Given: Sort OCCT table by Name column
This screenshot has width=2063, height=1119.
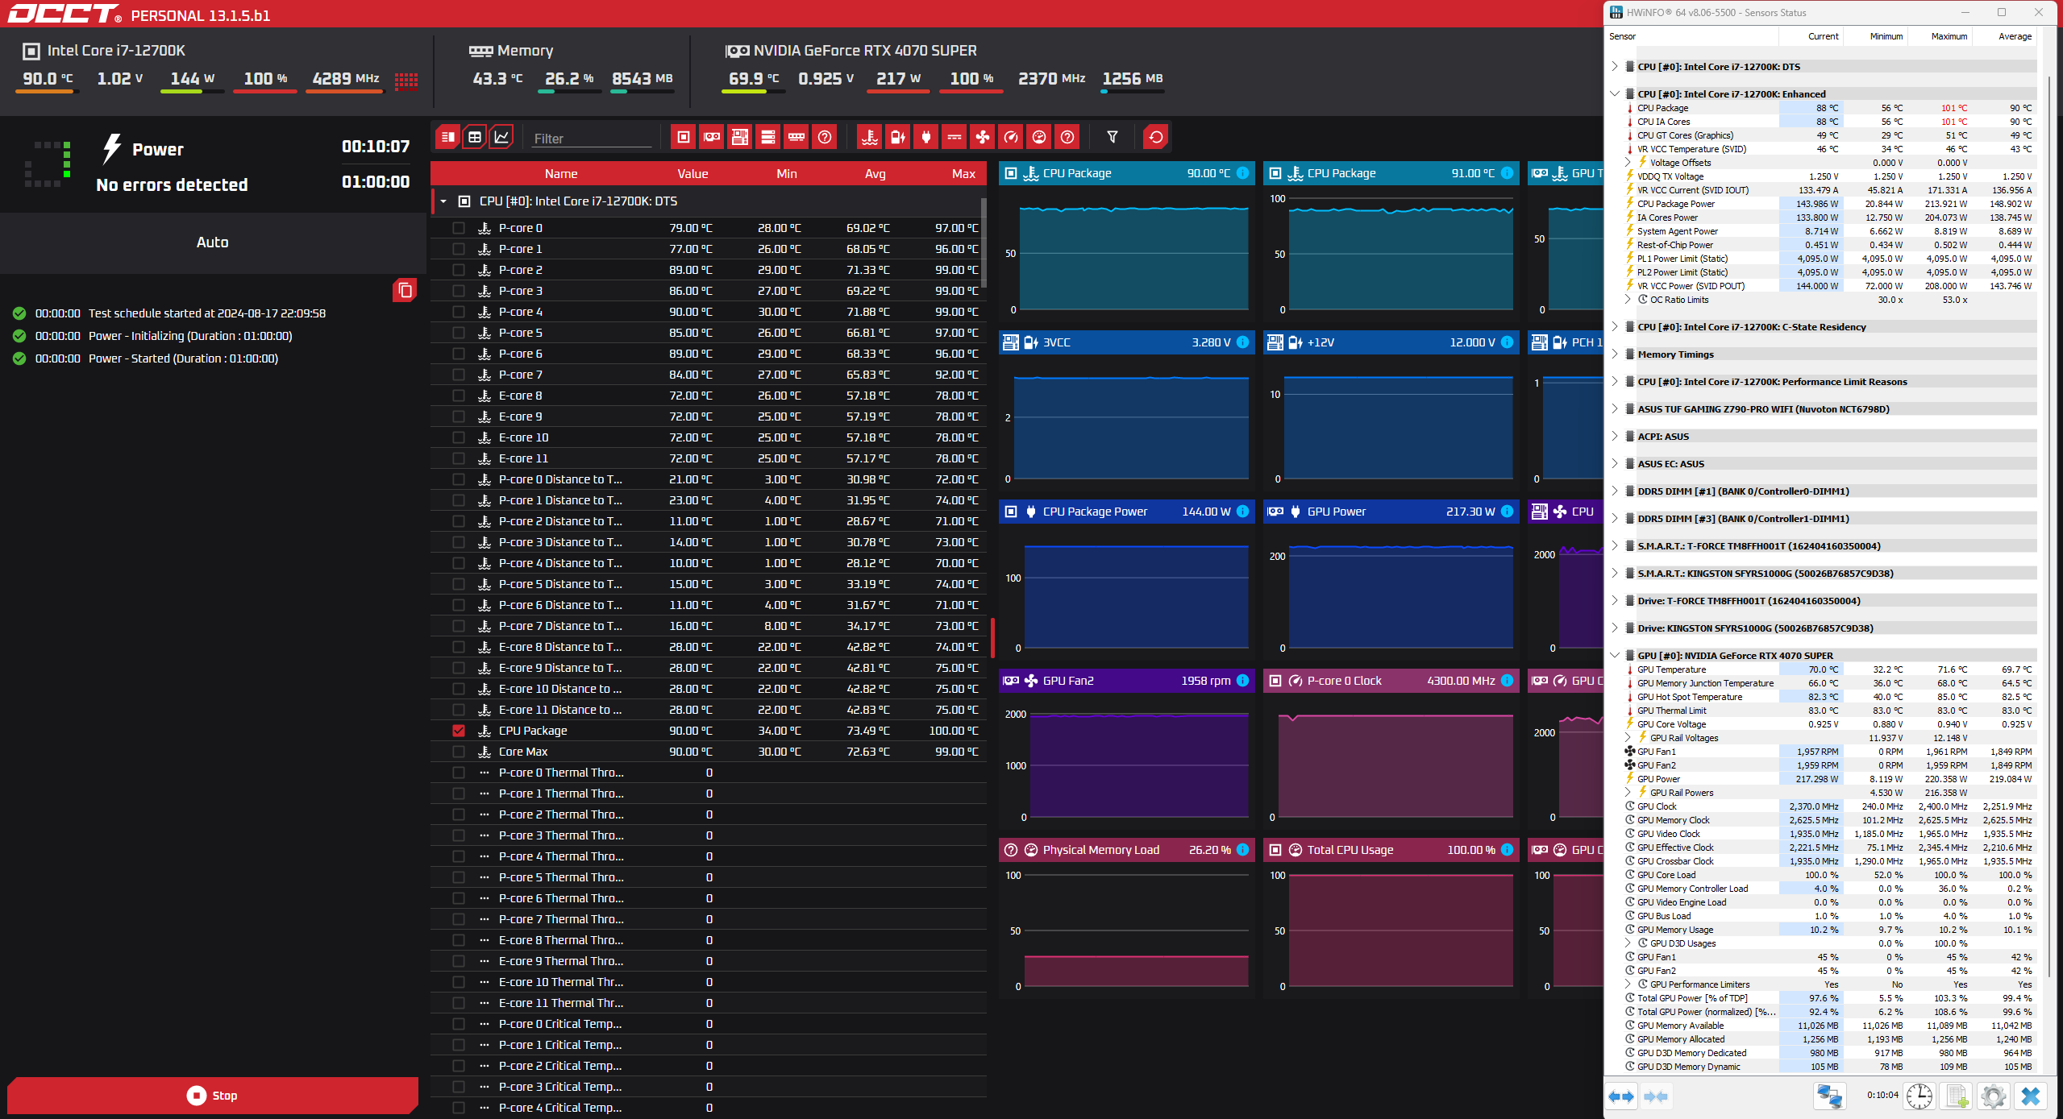Looking at the screenshot, I should (561, 174).
